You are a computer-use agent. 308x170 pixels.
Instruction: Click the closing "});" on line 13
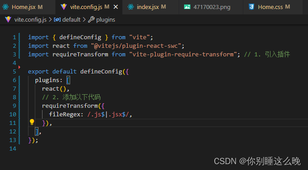tap(33, 140)
